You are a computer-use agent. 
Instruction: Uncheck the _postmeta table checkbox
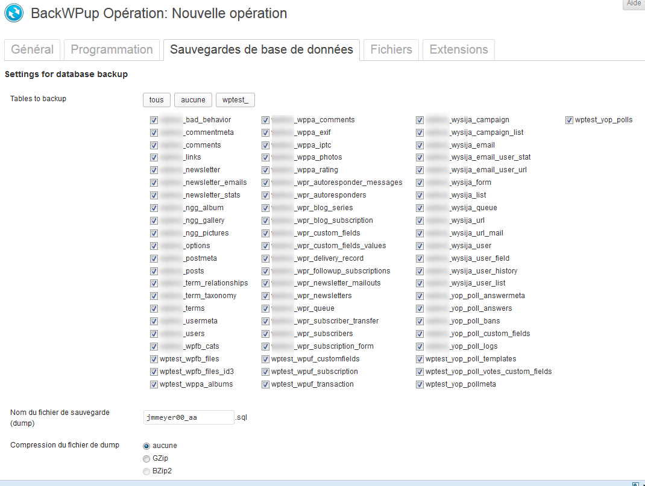click(x=154, y=259)
